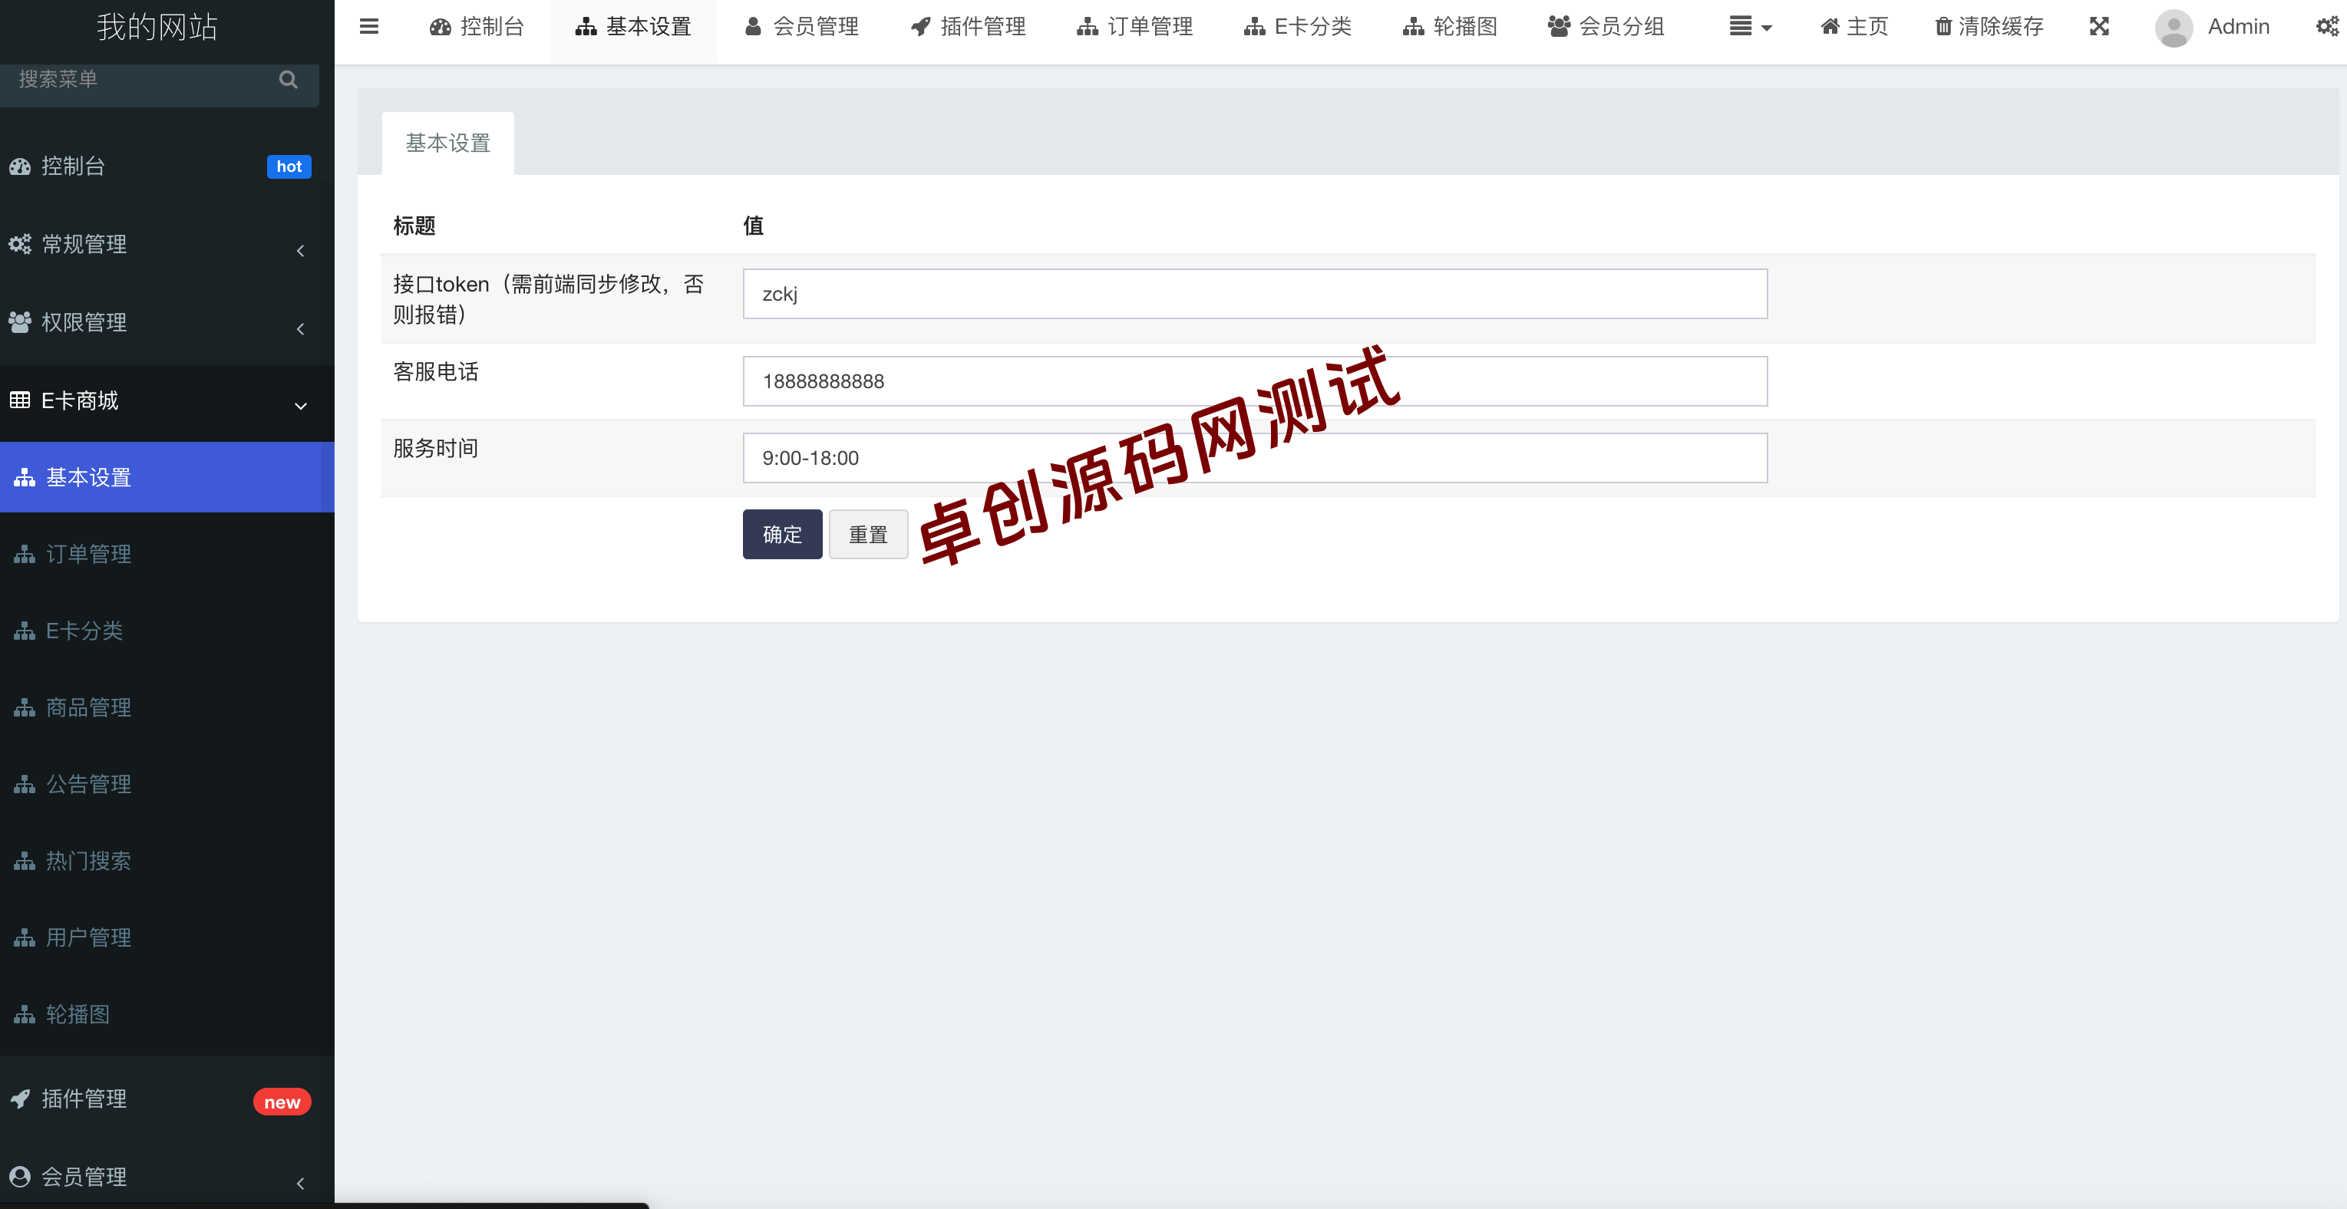Open the fullscreen toggle icon in header
Image resolution: width=2347 pixels, height=1209 pixels.
(x=2099, y=26)
